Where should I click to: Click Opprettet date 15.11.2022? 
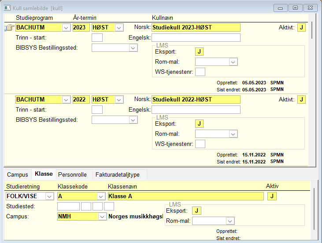[254, 155]
